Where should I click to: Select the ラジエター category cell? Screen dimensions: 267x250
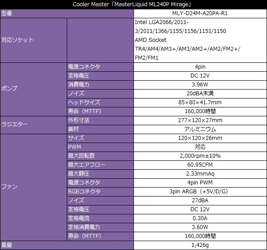tap(33, 125)
